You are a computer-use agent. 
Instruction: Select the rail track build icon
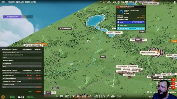coord(62,96)
